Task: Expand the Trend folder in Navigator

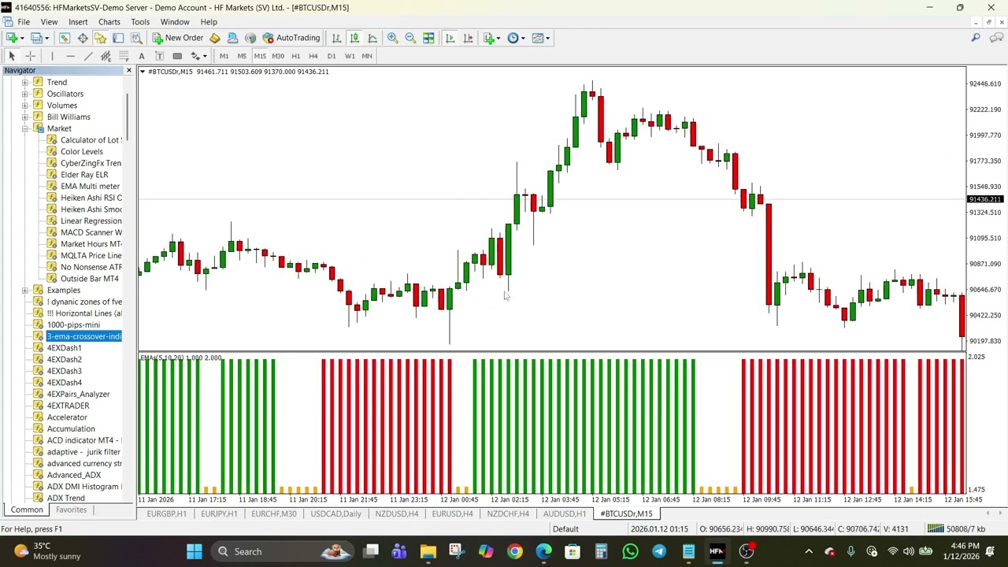Action: (25, 83)
